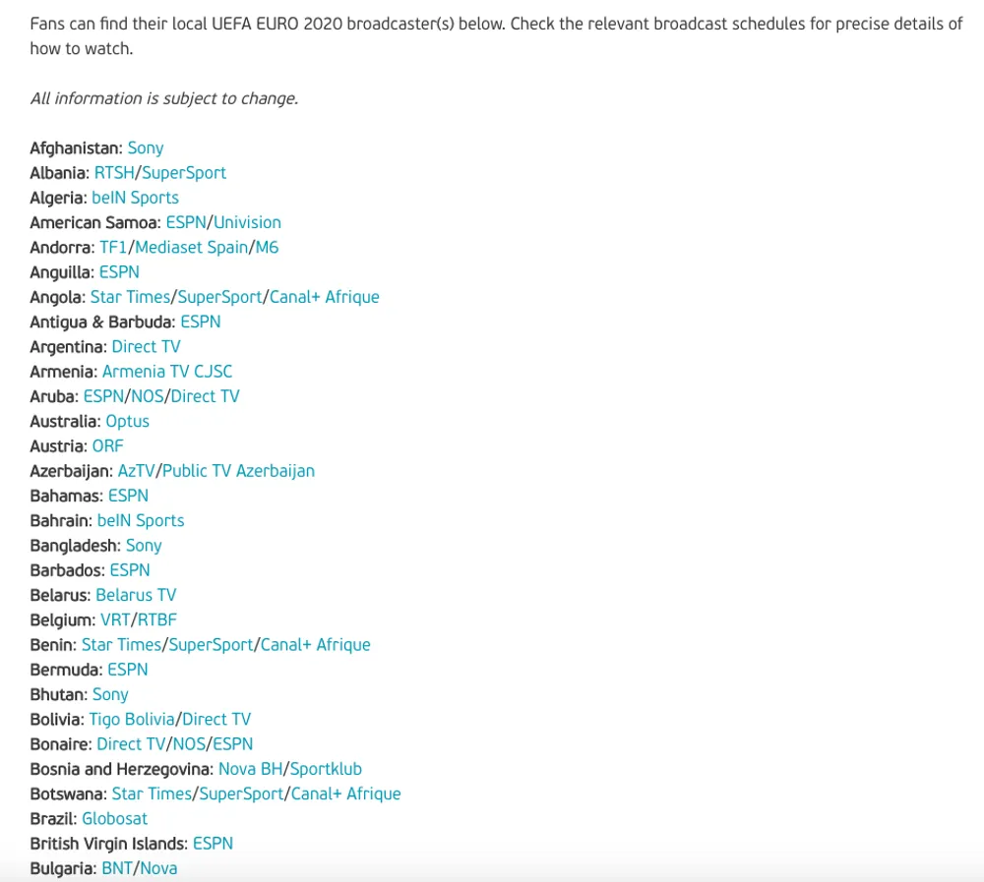Click the 'American Samoa:' country label
Screen dimensions: 984x882
pos(95,222)
